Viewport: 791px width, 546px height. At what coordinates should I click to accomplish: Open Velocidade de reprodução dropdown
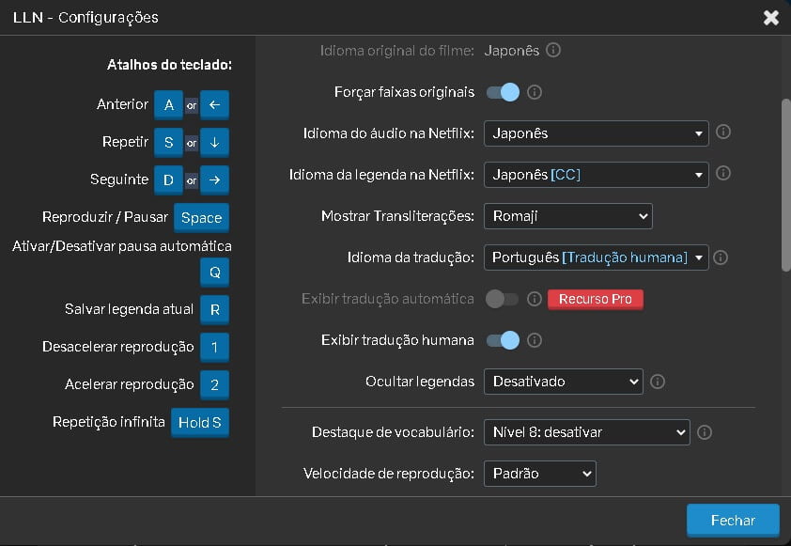point(540,474)
